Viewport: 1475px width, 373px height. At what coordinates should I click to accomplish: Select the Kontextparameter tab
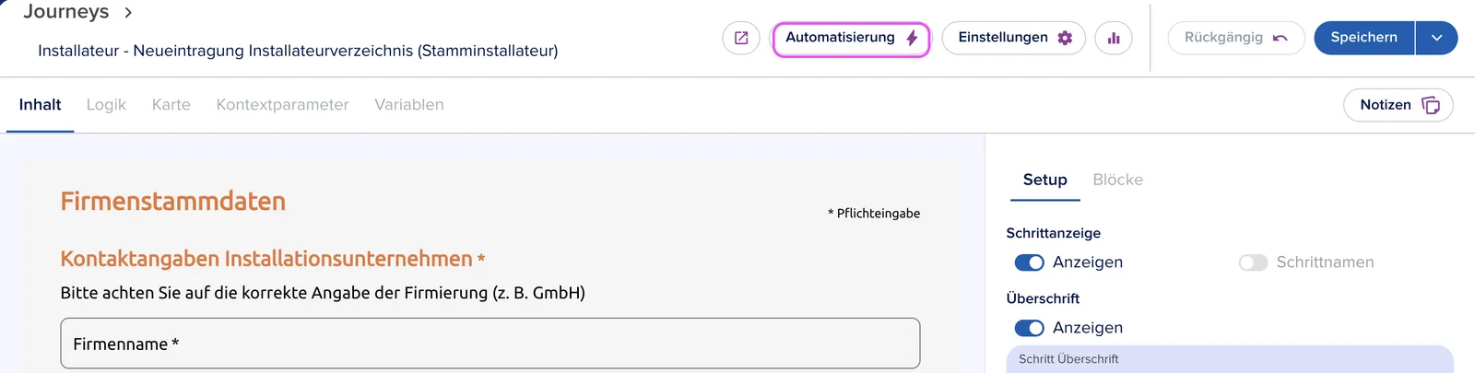pos(282,105)
